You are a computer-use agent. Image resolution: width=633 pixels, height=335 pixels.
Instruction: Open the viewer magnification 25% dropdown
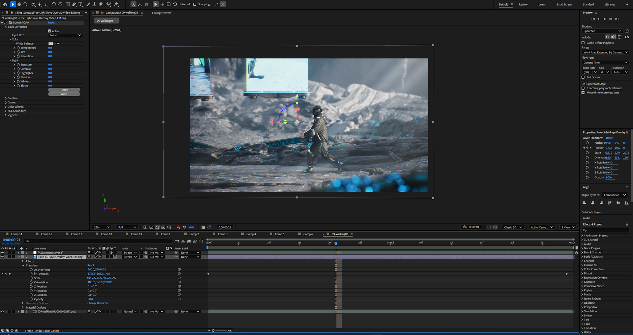pos(102,227)
